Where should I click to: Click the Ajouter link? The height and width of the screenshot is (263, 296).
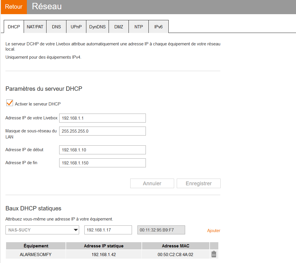[213, 231]
